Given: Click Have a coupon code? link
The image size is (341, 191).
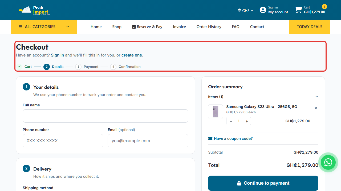Looking at the screenshot, I should (230, 138).
